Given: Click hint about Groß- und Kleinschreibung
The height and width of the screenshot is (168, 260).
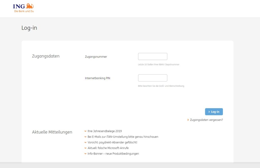Looking at the screenshot, I should tap(161, 86).
